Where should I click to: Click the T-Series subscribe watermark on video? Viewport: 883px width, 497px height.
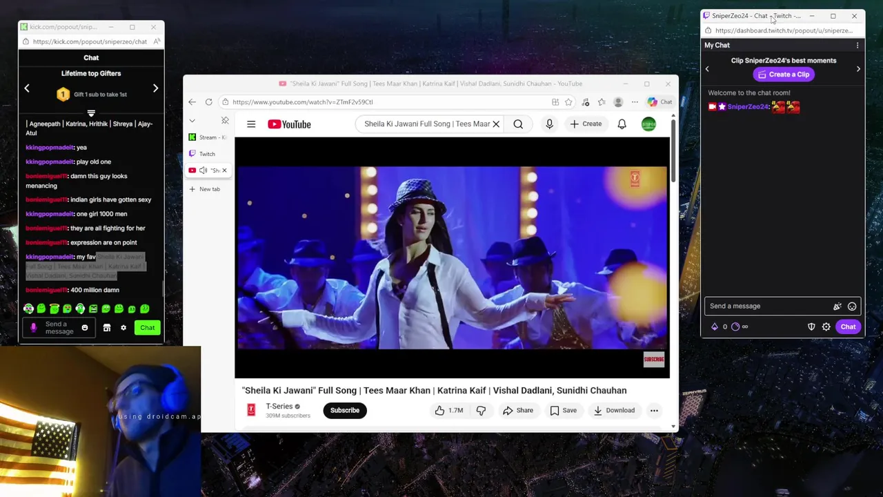[x=653, y=359]
